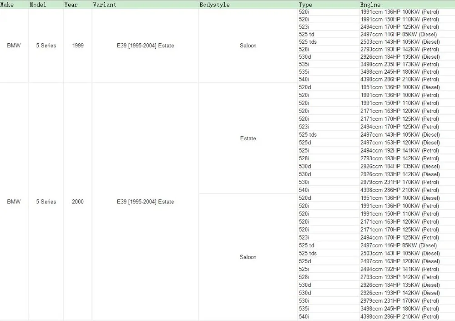Select 530i type in the 2000 Estate group
Screen dimensions: 455x321
(x=304, y=182)
